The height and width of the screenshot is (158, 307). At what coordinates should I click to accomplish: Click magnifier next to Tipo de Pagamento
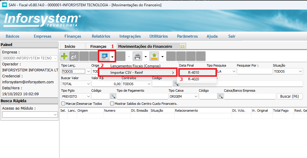(x=113, y=96)
